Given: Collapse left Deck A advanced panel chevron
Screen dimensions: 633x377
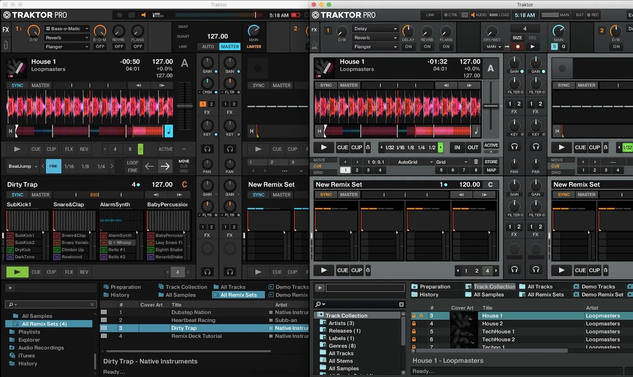Looking at the screenshot, I should point(184,149).
